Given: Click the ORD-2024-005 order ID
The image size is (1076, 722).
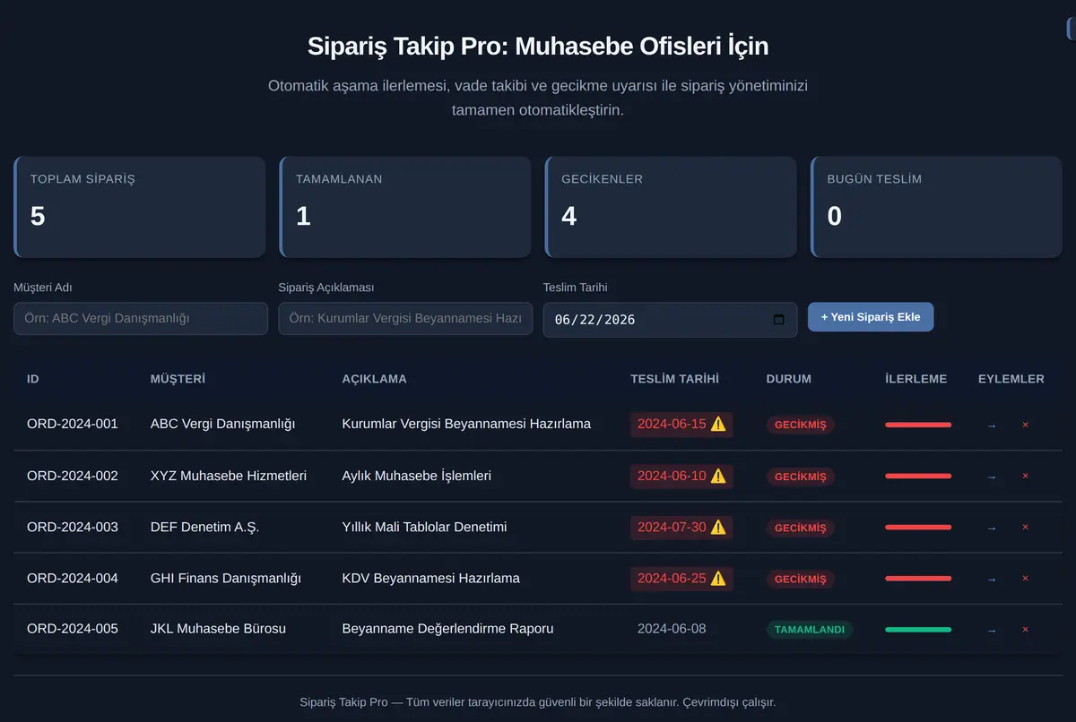Looking at the screenshot, I should click(x=73, y=629).
